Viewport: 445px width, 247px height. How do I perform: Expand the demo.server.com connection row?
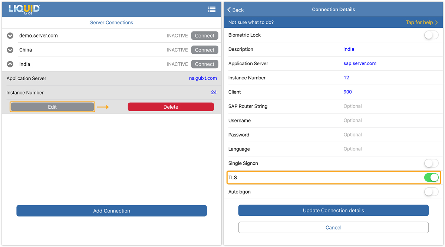[x=10, y=36]
